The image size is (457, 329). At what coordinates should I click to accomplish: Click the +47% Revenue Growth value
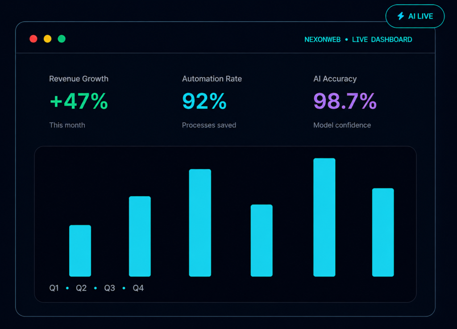pos(79,101)
